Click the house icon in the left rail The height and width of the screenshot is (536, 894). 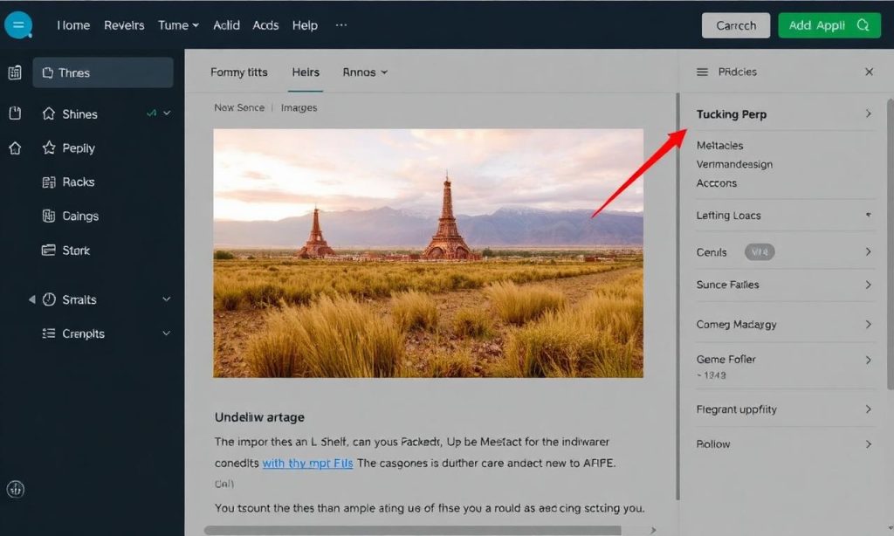pyautogui.click(x=15, y=148)
